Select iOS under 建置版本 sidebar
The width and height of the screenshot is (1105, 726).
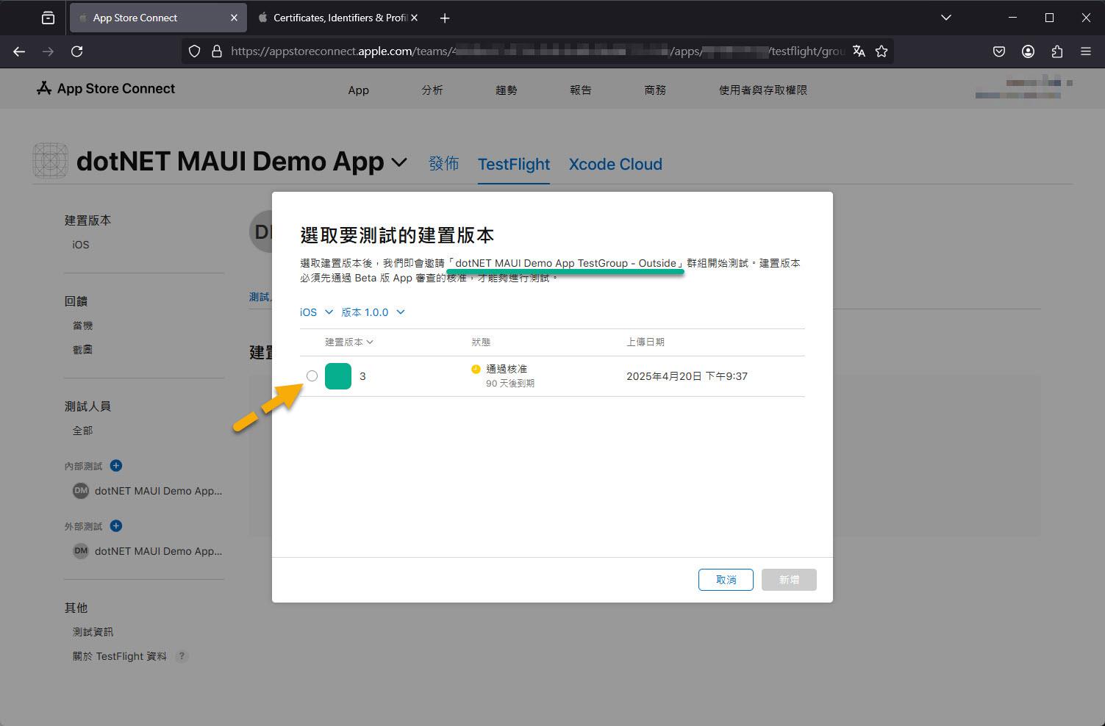81,245
